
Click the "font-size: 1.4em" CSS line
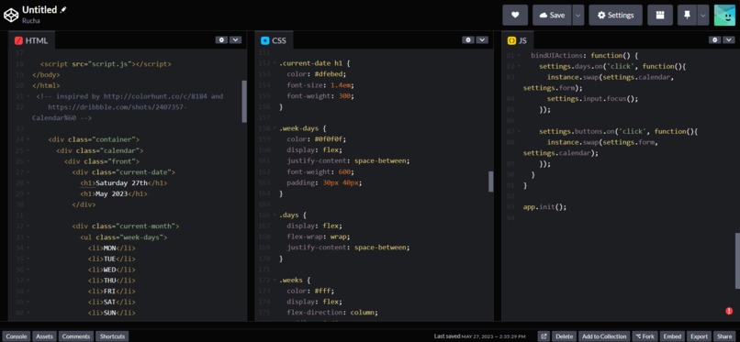pyautogui.click(x=320, y=85)
